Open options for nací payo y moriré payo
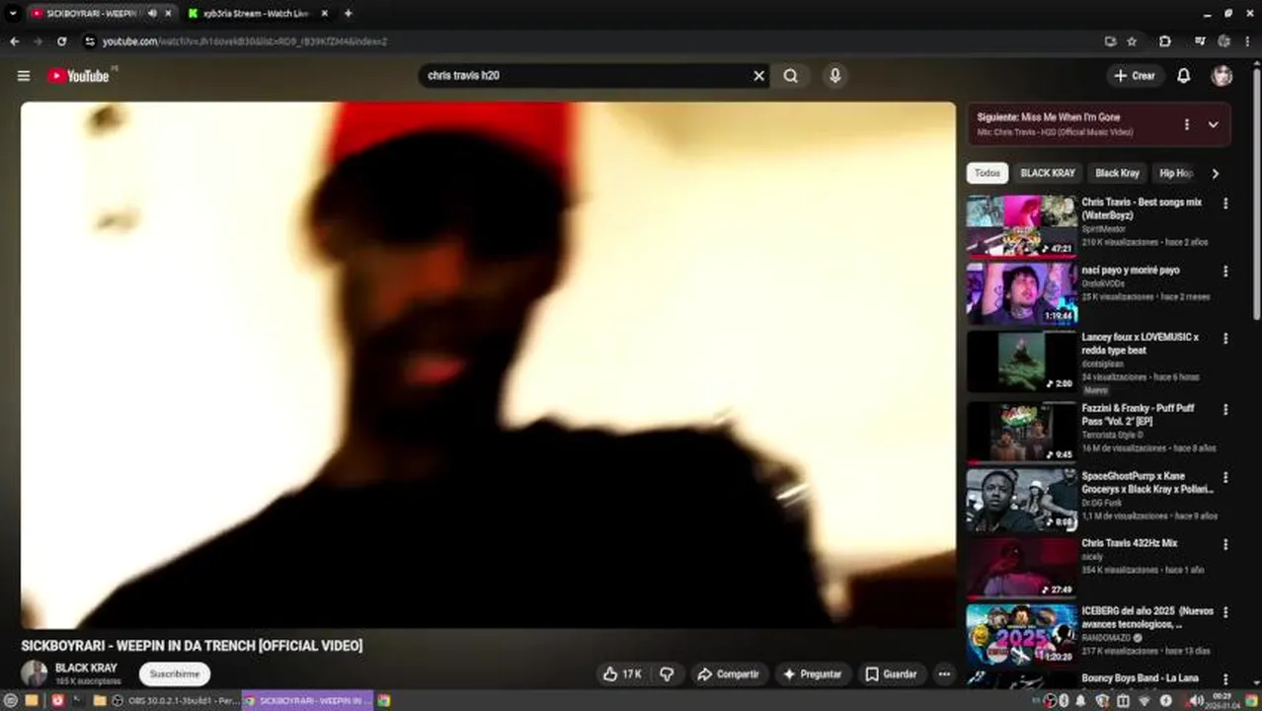 (x=1225, y=272)
